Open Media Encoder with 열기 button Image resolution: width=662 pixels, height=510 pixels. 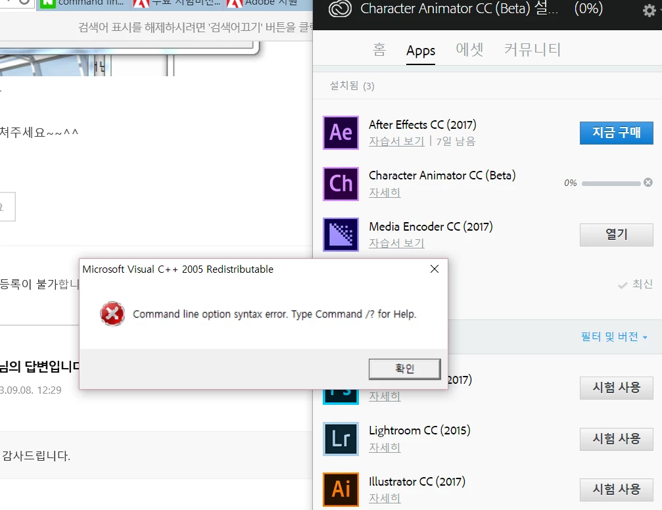pyautogui.click(x=617, y=235)
